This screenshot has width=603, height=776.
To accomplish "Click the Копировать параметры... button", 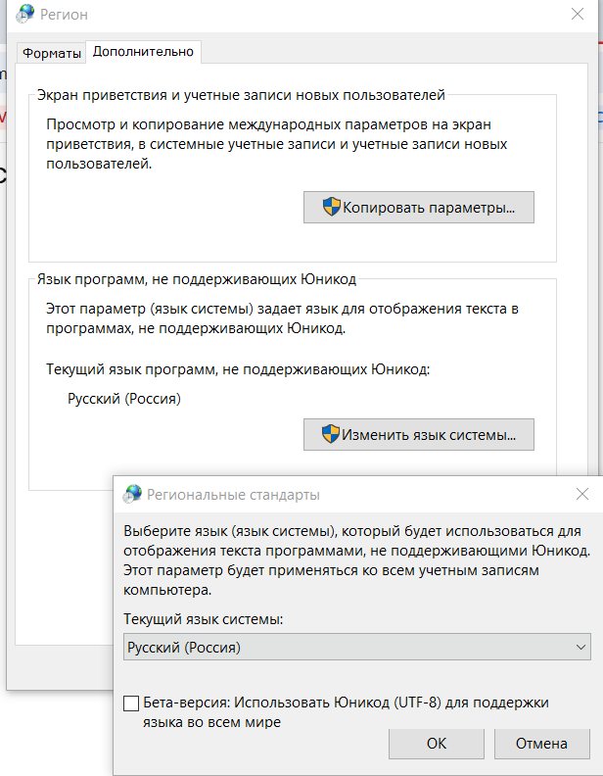I will click(419, 208).
